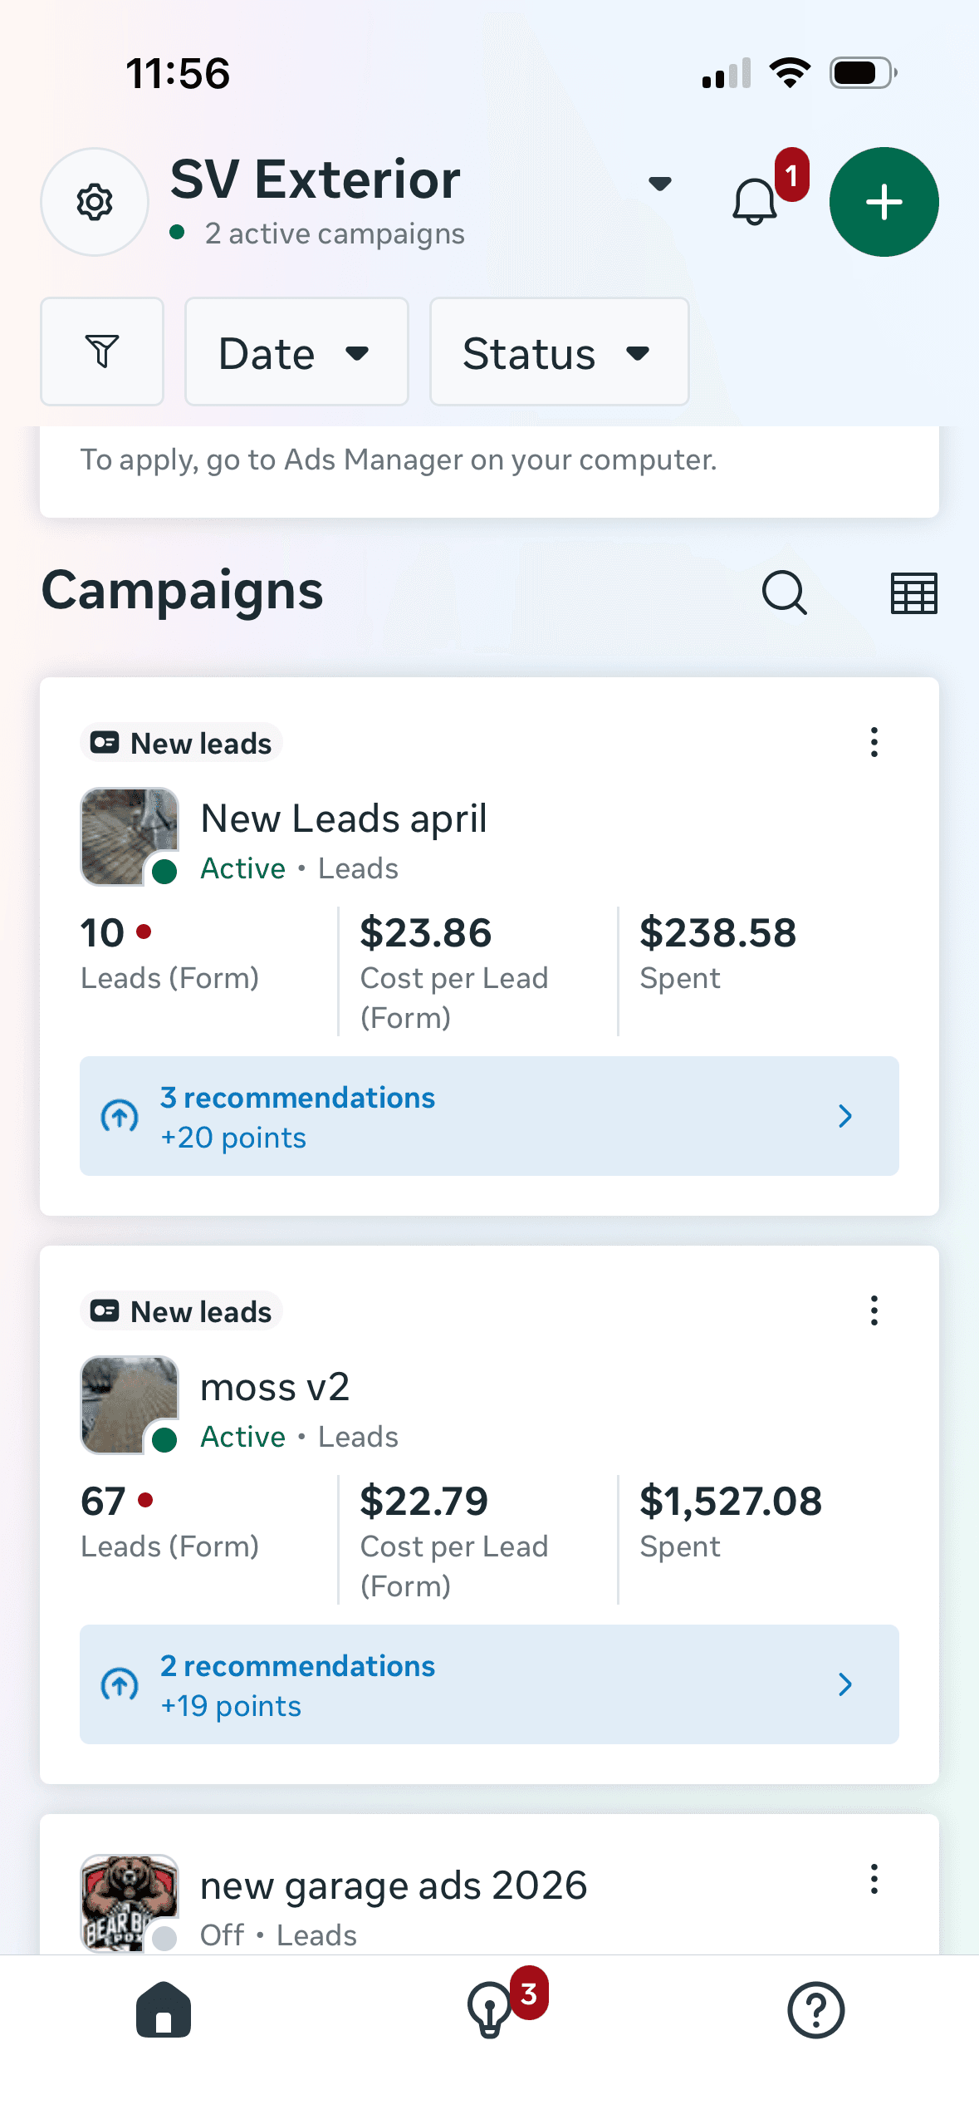Create new campaign with plus button
979x2124 pixels.
(x=883, y=201)
